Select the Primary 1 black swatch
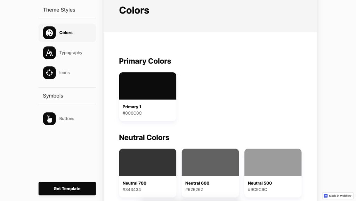 tap(147, 86)
